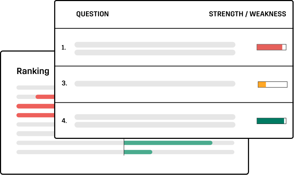Image resolution: width=294 pixels, height=175 pixels.
Task: Select the orange strength bar for question 3
Action: (273, 85)
